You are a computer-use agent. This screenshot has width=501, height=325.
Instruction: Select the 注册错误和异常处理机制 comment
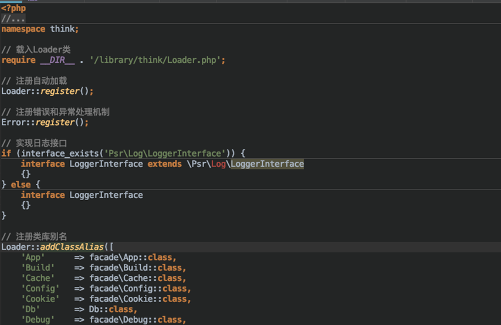point(55,112)
